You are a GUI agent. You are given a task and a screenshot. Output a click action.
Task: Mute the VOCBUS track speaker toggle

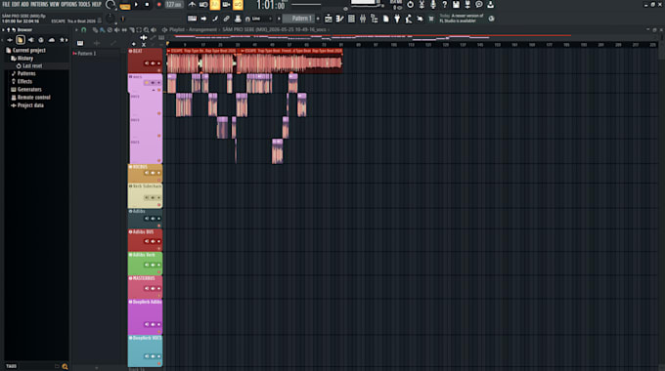point(147,173)
